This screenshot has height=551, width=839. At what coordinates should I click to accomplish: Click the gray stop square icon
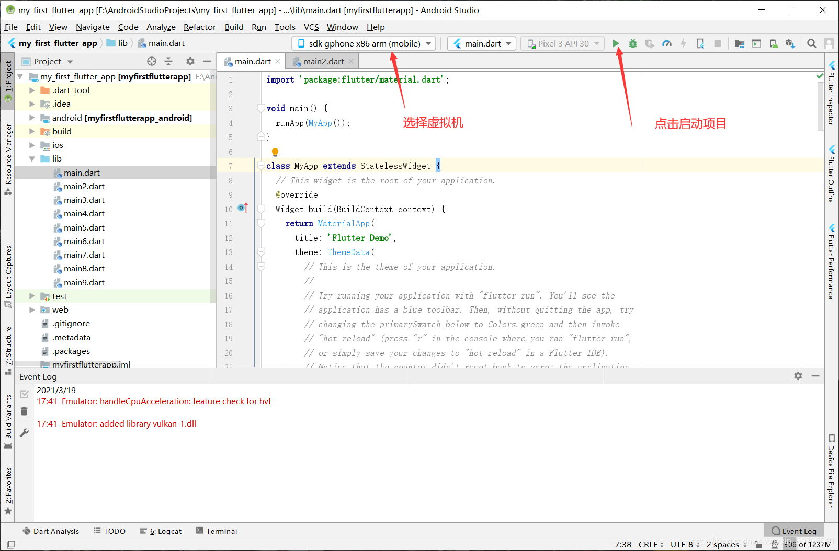pyautogui.click(x=718, y=43)
